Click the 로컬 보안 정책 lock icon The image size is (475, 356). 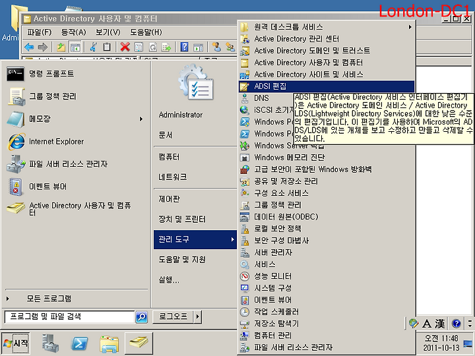click(245, 229)
